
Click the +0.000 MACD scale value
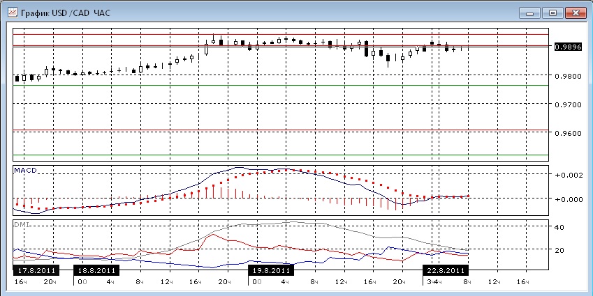coord(568,199)
